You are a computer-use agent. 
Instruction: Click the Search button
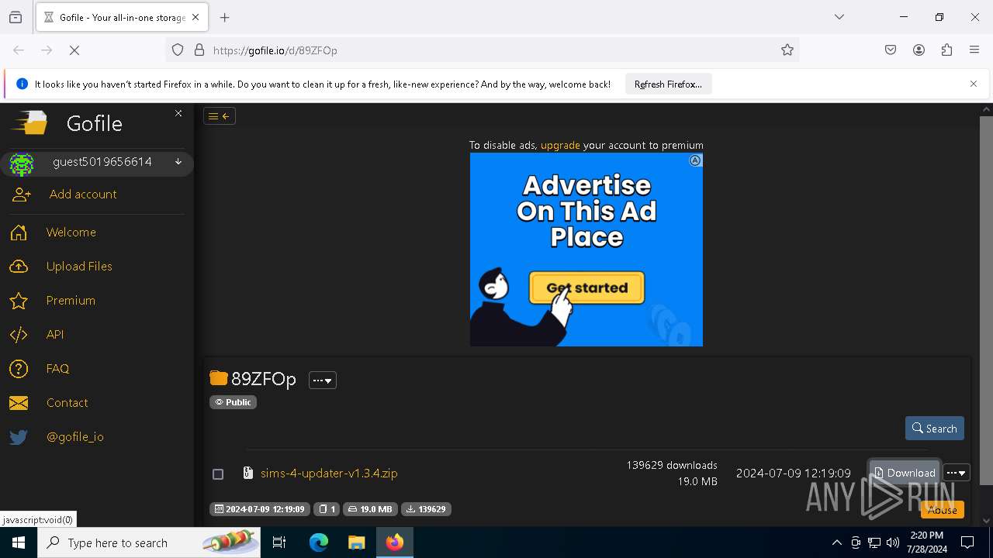pos(935,429)
